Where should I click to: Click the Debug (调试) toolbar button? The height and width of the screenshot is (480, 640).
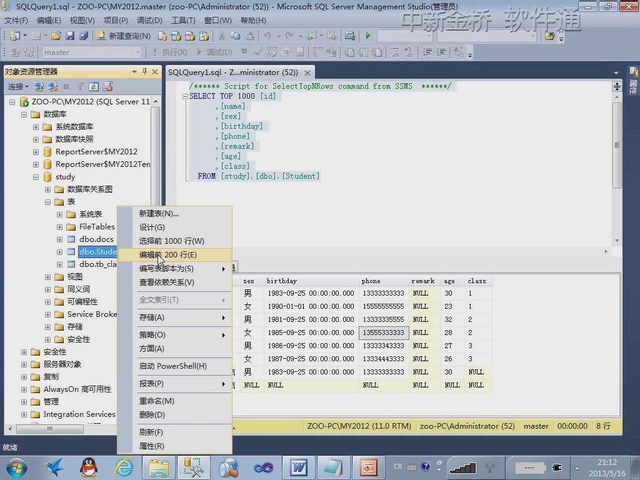(x=215, y=52)
